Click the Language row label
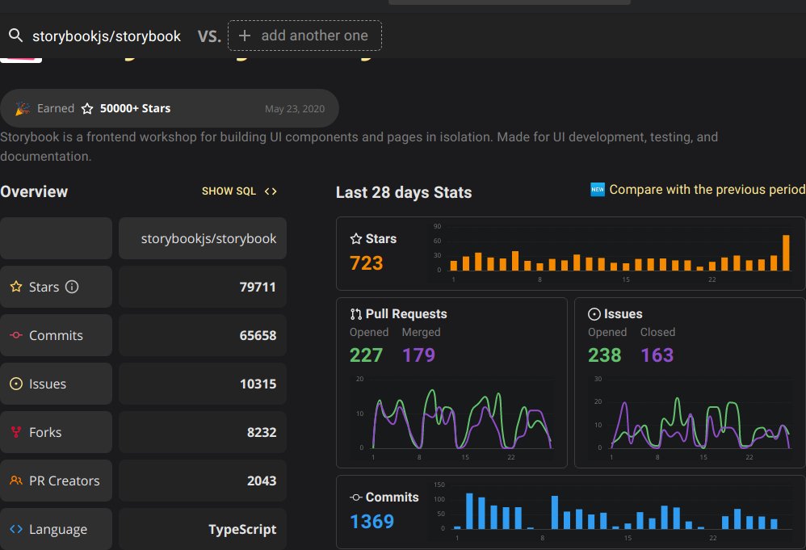 pyautogui.click(x=58, y=530)
